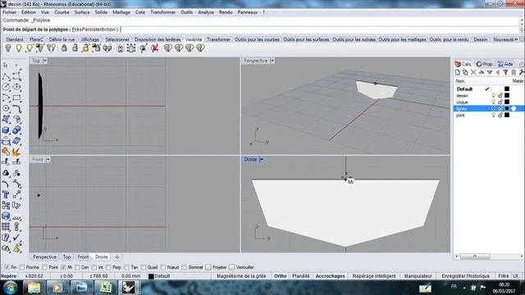Open the Top viewport dropdown arrow
Viewport: 525px width, 295px height.
click(45, 61)
